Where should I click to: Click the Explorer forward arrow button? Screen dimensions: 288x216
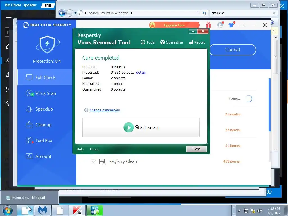pyautogui.click(x=70, y=13)
